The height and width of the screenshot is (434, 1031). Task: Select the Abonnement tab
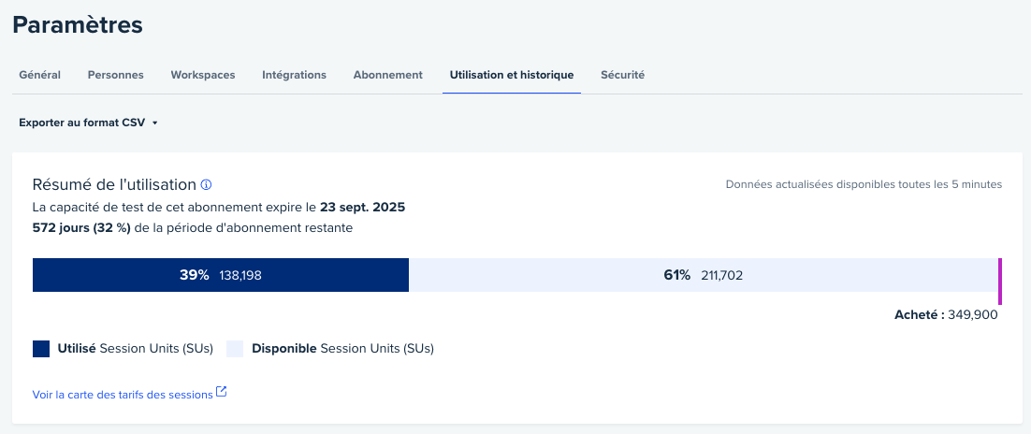click(388, 75)
